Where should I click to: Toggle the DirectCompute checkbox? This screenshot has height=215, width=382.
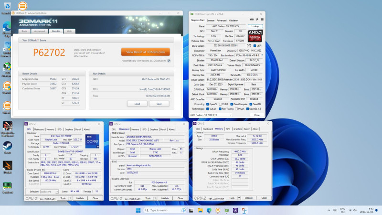point(232,104)
